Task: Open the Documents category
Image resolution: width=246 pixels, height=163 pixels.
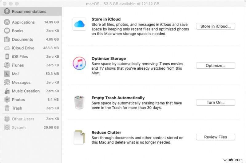Action: (x=31, y=39)
